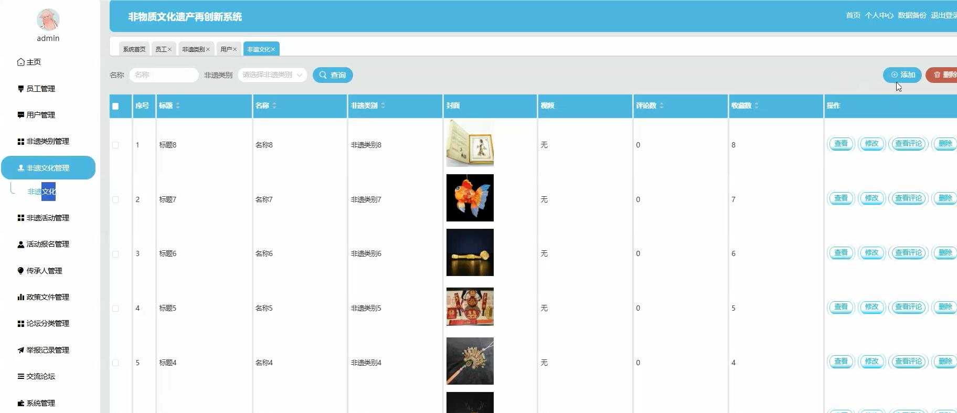
Task: Check row 3 标题6 checkbox
Action: 115,254
